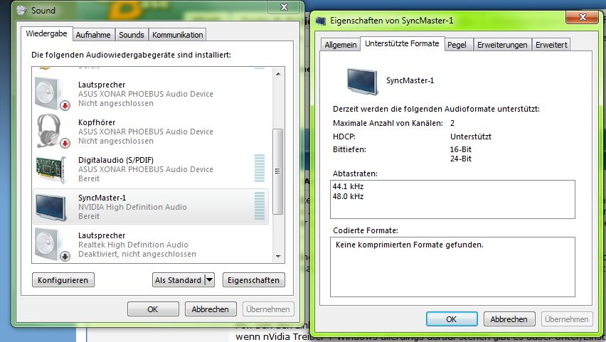This screenshot has height=342, width=606.
Task: Select the Digitalaudio (S/PDIF) sound card icon
Action: click(51, 169)
